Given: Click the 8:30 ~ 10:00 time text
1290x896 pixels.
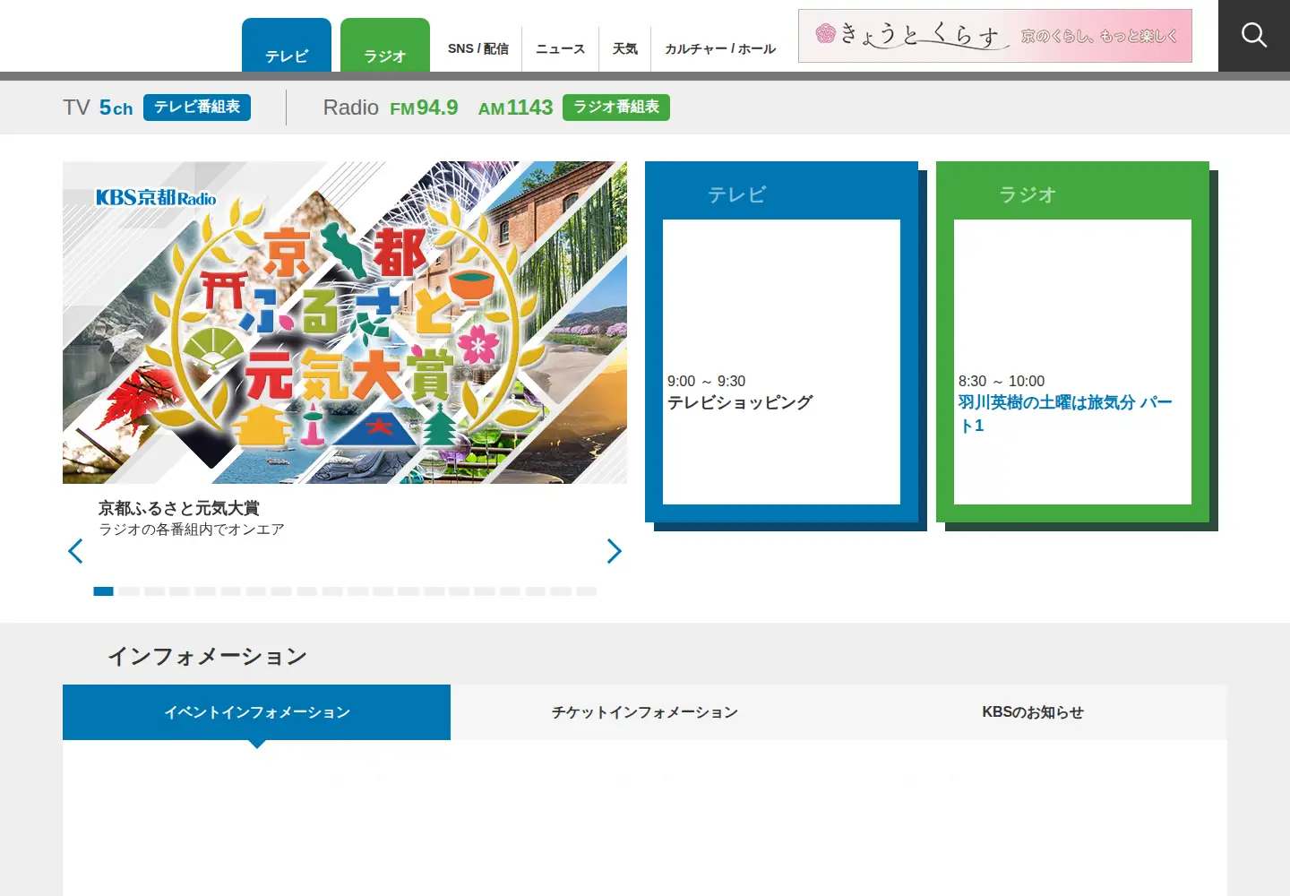Looking at the screenshot, I should point(1002,381).
